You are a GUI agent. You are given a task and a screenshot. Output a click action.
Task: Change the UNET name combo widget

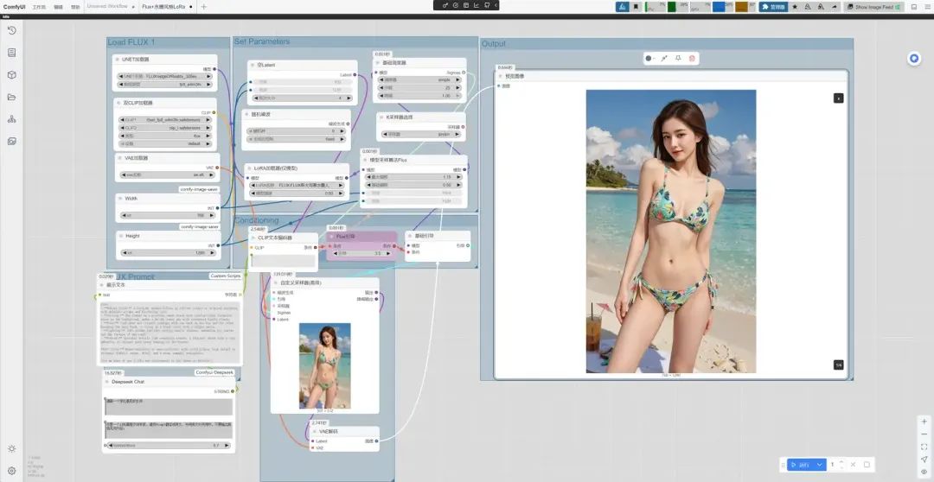165,77
